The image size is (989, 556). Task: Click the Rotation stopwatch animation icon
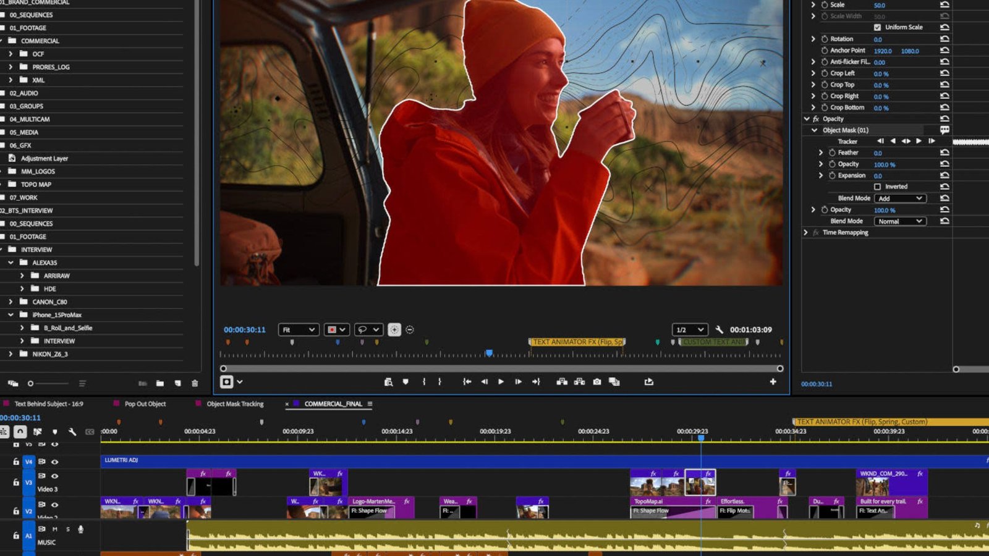click(825, 39)
